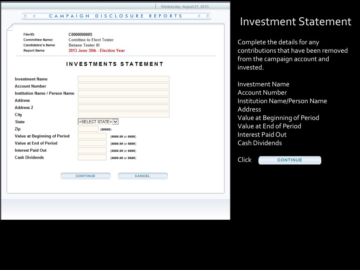
Task: Click the committee name Comittee to Elect Tester
Action: pos(91,40)
